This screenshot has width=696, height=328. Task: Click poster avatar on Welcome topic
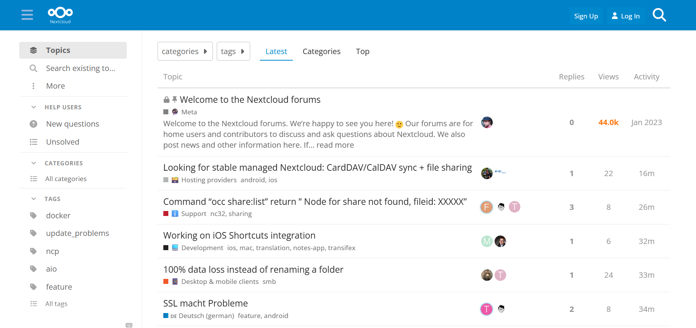[487, 122]
